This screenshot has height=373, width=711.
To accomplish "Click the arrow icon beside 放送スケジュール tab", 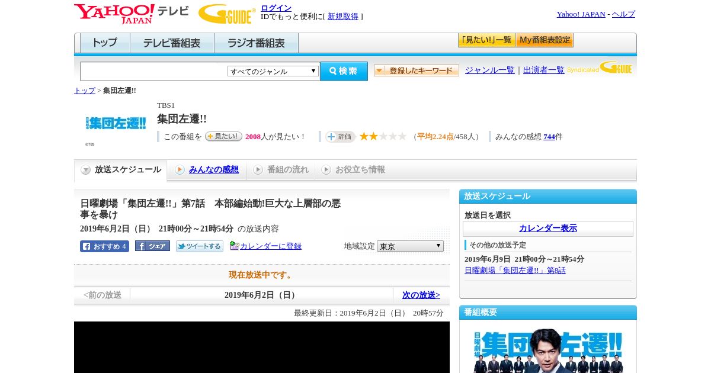I will (86, 170).
